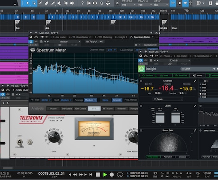Click the LA-2A Gain knob
This screenshot has height=180, width=218.
54,136
